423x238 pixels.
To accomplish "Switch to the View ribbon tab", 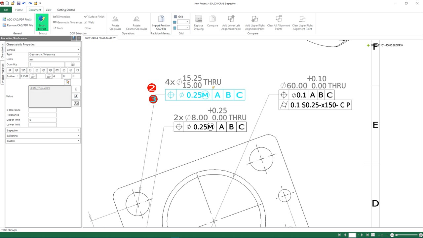I will [x=49, y=10].
